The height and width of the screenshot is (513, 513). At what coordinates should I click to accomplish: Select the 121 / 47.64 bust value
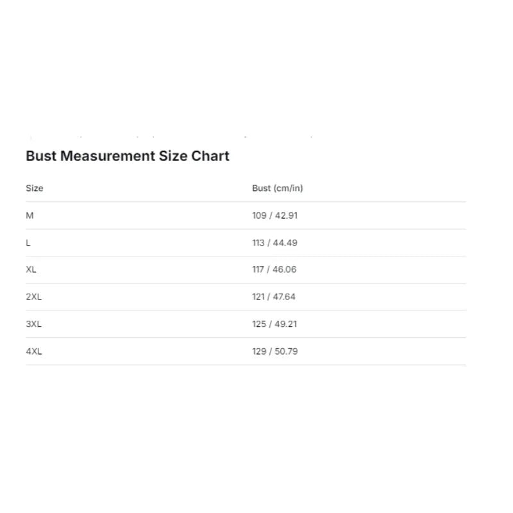pyautogui.click(x=274, y=297)
